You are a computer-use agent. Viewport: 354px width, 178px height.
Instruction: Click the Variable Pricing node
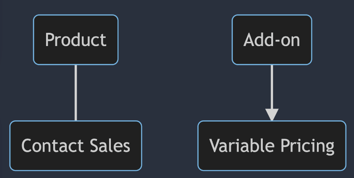coord(272,146)
